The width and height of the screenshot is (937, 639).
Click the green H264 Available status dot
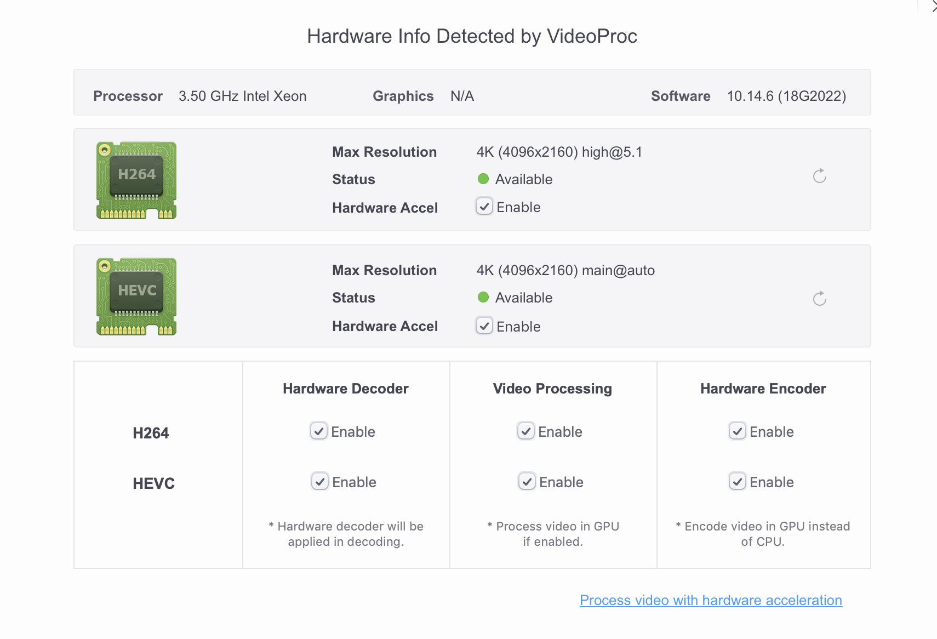click(483, 179)
